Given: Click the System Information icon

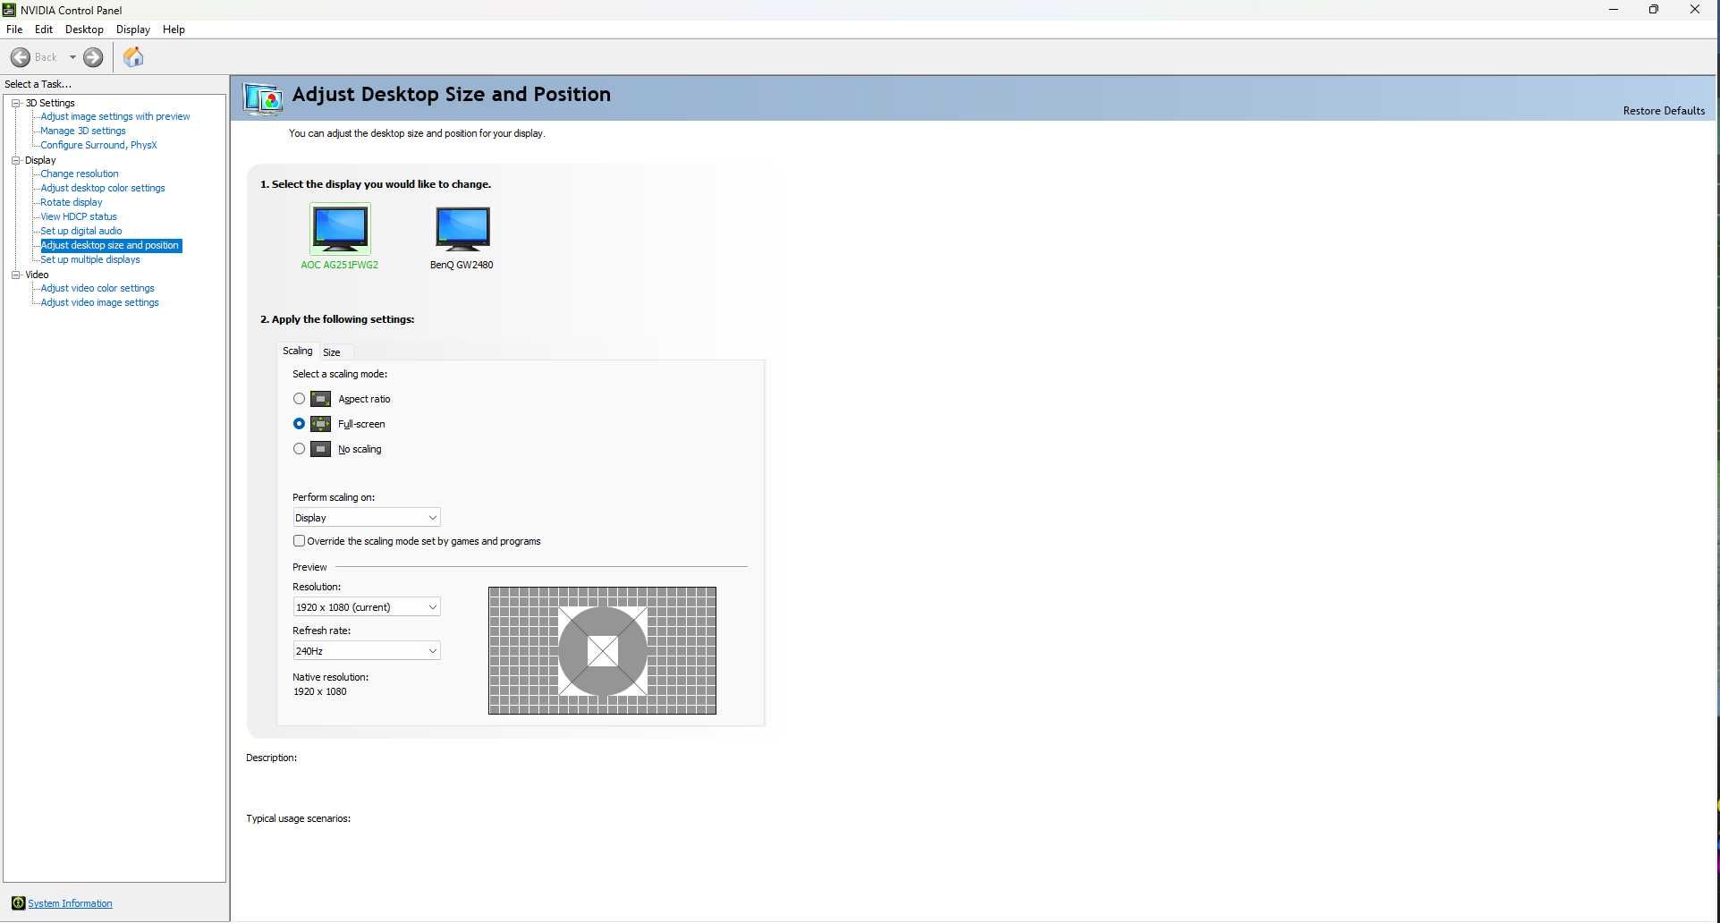Looking at the screenshot, I should click(18, 903).
